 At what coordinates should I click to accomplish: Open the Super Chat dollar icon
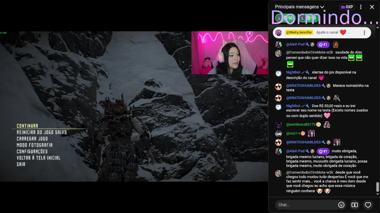(354, 205)
